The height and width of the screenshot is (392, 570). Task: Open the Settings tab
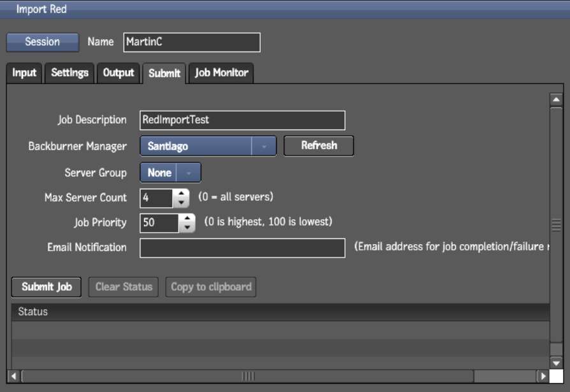[69, 73]
